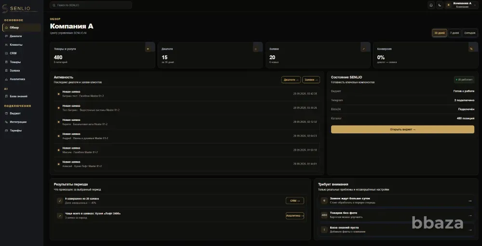Viewport: 482px width, 246px height.
Task: Click the Конверсия 0% card
Action: (426, 55)
